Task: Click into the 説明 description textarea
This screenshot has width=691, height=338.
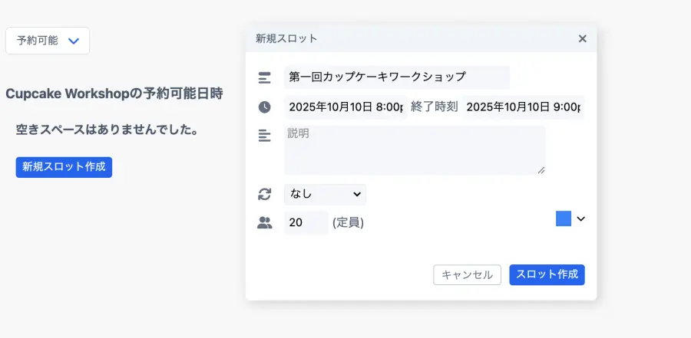Action: [x=414, y=150]
